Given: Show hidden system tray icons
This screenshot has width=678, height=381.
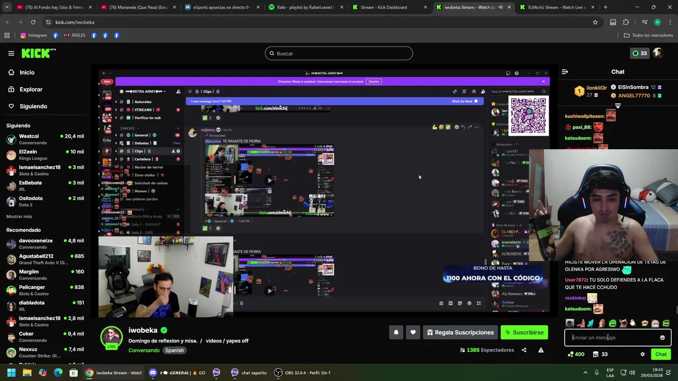Looking at the screenshot, I should pyautogui.click(x=585, y=373).
